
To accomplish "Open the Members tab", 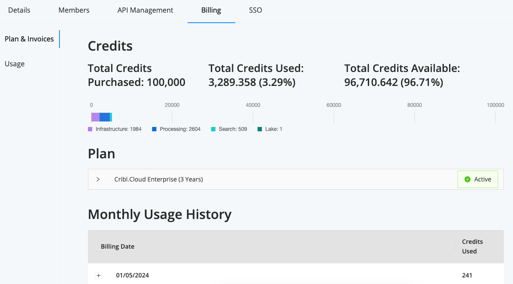I will (73, 10).
